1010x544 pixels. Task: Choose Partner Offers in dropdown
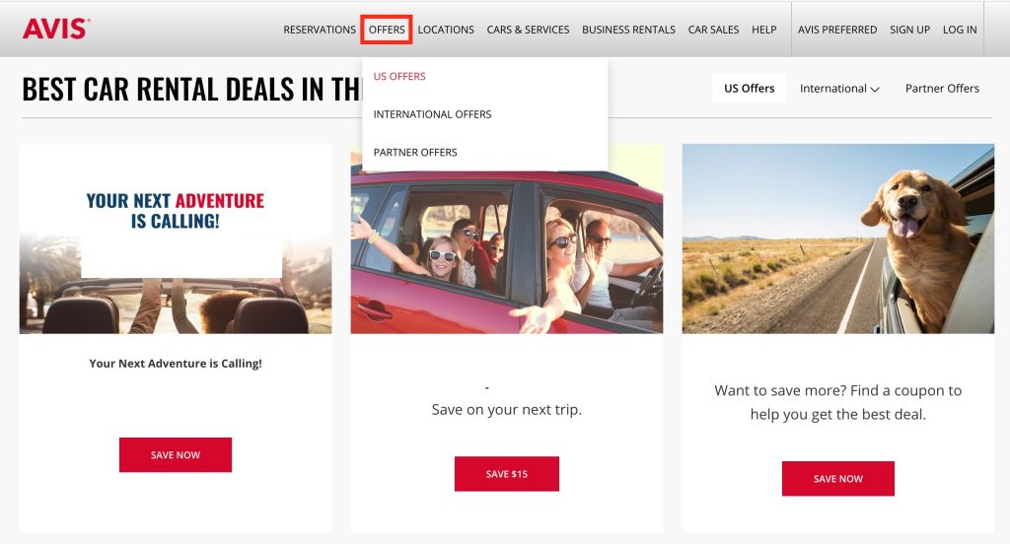tap(415, 152)
